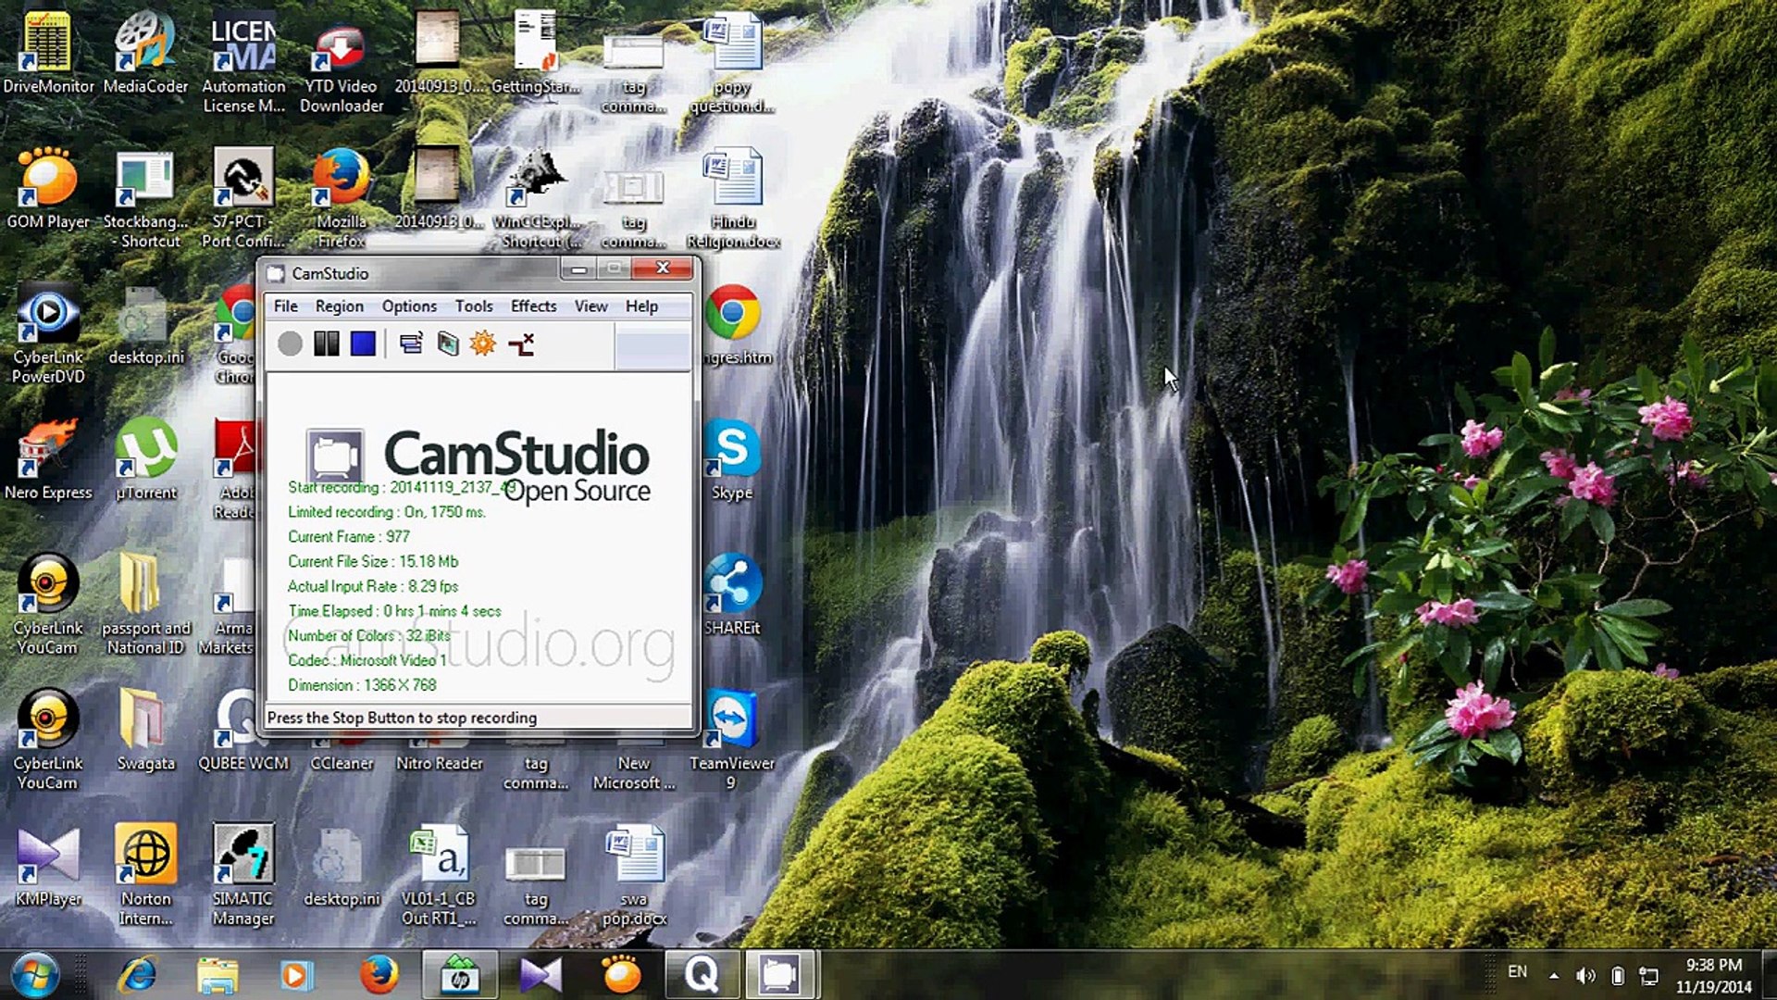1777x1000 pixels.
Task: Toggle the view mode toolbar icon
Action: click(411, 344)
